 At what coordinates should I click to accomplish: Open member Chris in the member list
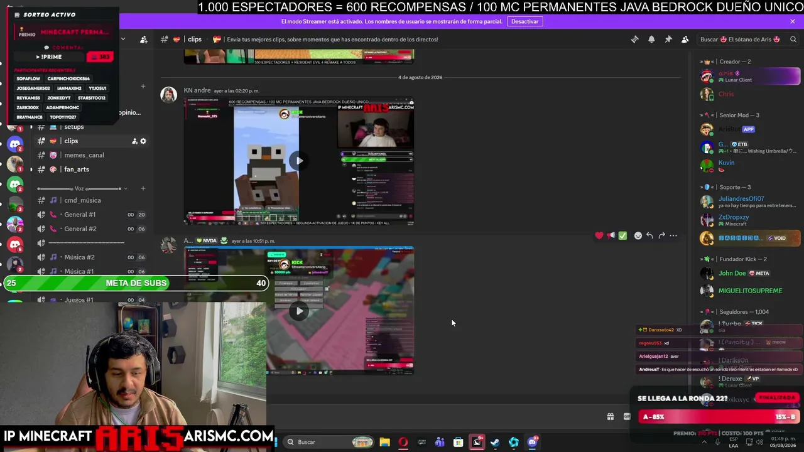point(750,94)
